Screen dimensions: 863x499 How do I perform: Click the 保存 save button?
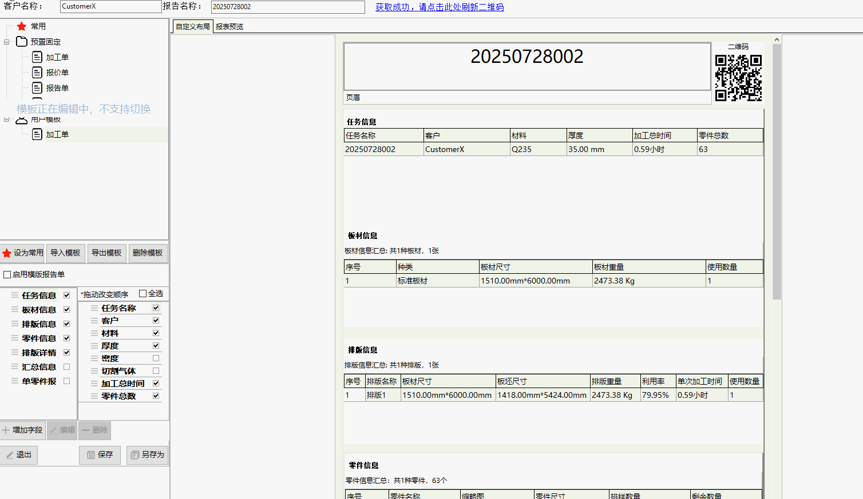[100, 455]
